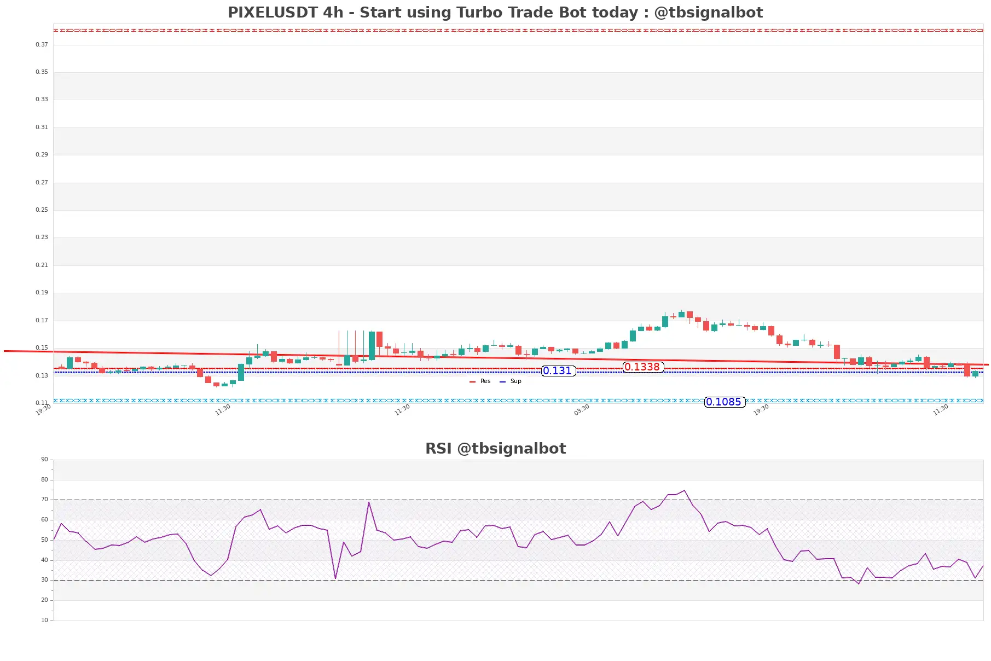Click the 0.35 price axis label
Screen dimensions: 991x661
[42, 72]
